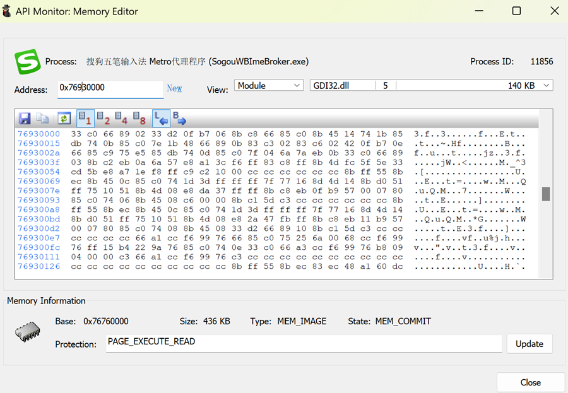Image resolution: width=568 pixels, height=393 pixels.
Task: Refresh the memory view
Action: tap(64, 119)
